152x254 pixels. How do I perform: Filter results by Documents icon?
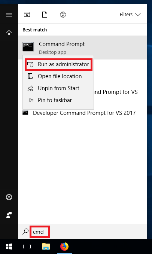click(x=45, y=15)
